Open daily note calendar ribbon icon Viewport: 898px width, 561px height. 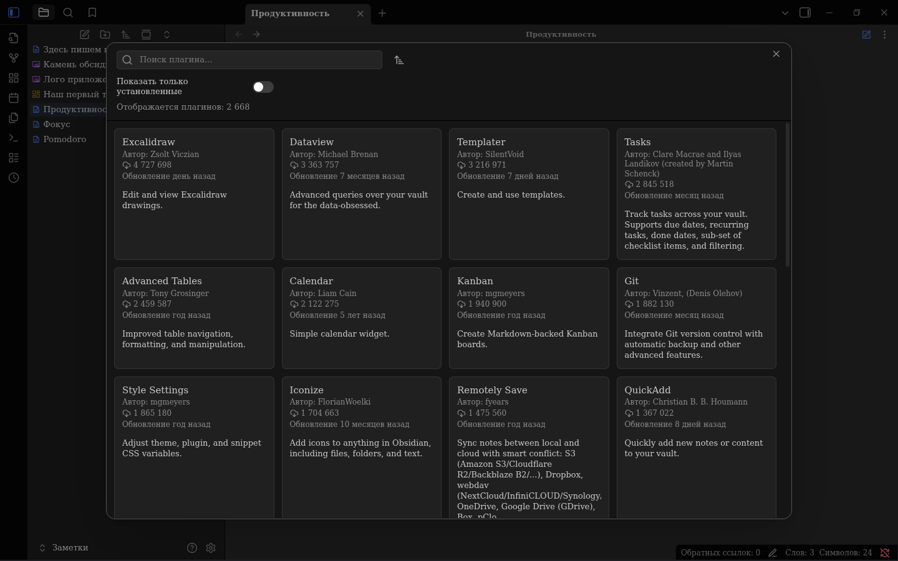coord(14,98)
